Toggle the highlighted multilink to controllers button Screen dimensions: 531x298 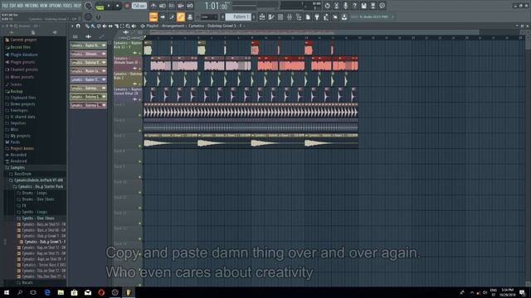point(181,17)
